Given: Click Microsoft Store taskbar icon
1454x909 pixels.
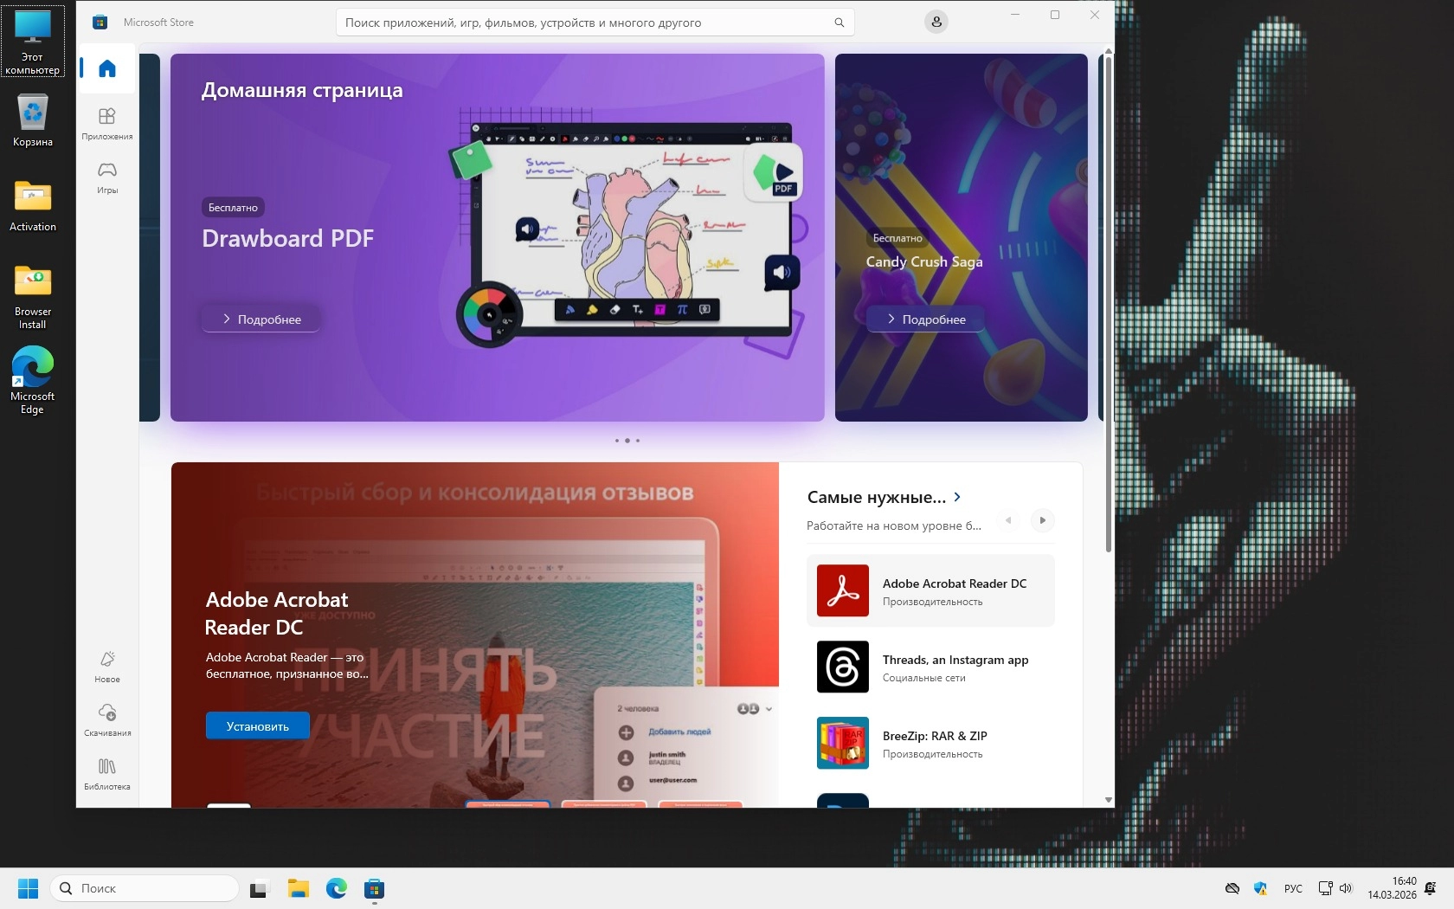Looking at the screenshot, I should pyautogui.click(x=374, y=888).
